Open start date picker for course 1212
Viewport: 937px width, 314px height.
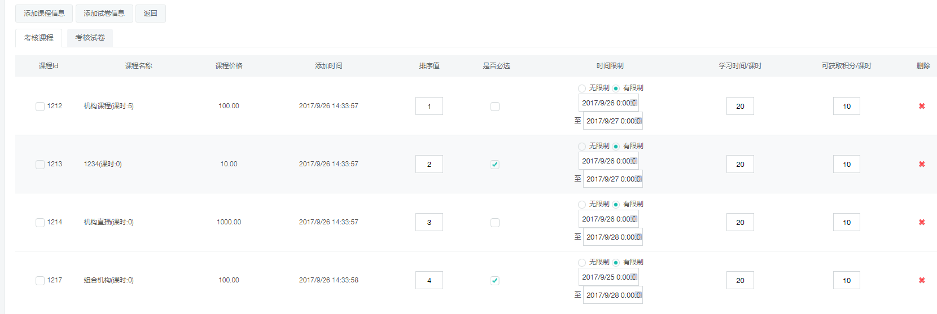pyautogui.click(x=608, y=103)
